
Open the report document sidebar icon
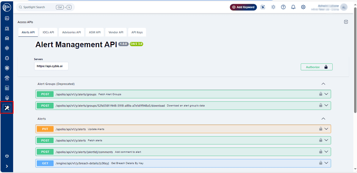(x=7, y=88)
